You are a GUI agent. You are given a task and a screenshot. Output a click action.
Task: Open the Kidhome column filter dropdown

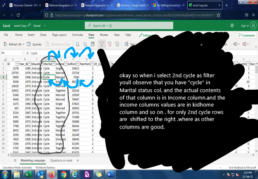click(78, 64)
